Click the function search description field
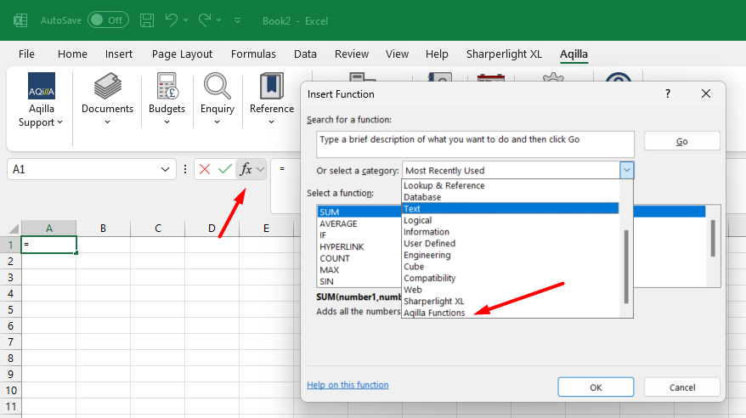 (475, 144)
